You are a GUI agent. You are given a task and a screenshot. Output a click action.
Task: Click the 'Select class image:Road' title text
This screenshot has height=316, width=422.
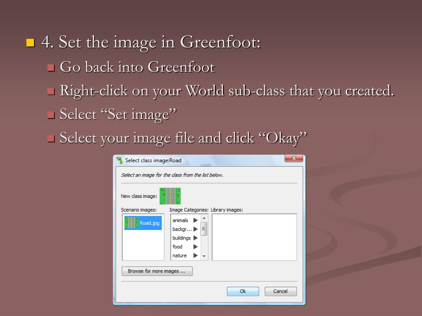click(x=153, y=160)
